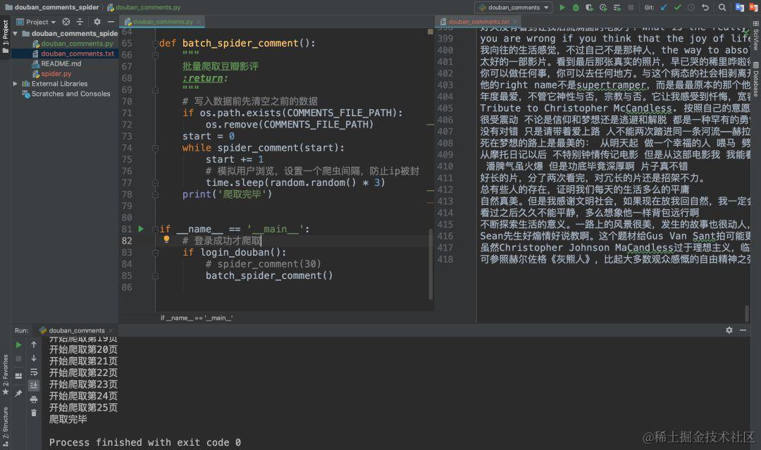
Task: Jump up the stack trace arrow
Action: coord(34,344)
